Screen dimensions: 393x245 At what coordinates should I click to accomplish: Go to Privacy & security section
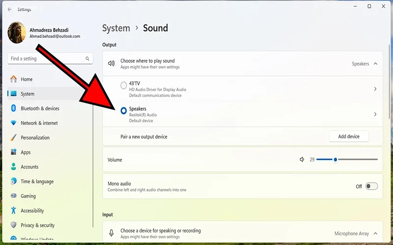(37, 225)
